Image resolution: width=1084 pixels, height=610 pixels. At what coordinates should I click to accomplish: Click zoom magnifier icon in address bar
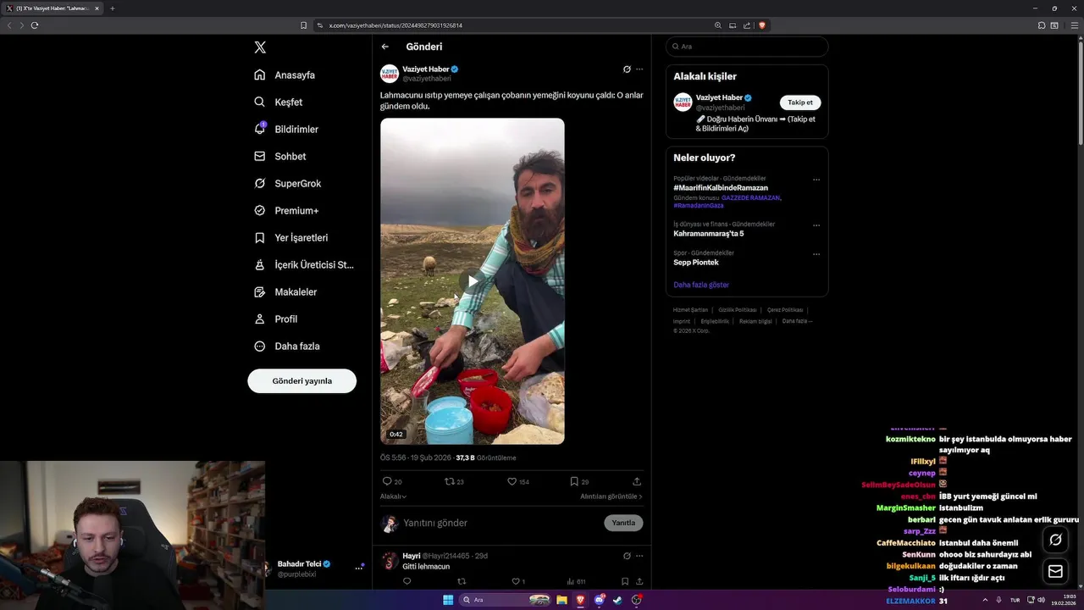(x=718, y=25)
